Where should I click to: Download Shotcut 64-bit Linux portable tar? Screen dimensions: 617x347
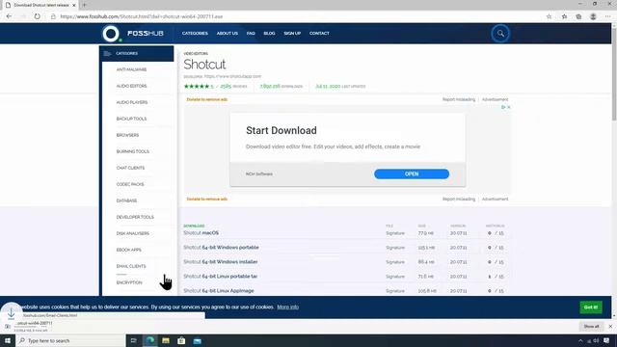pyautogui.click(x=221, y=277)
